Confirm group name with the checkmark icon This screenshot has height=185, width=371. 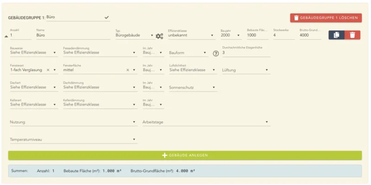tap(107, 18)
